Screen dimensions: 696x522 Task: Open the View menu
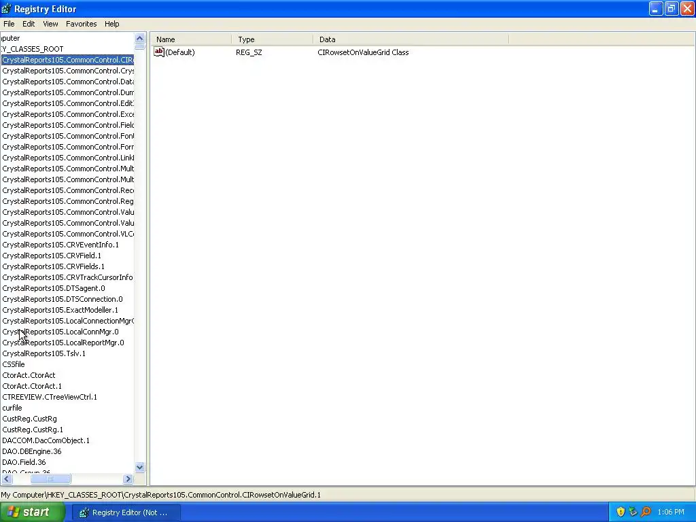(50, 24)
